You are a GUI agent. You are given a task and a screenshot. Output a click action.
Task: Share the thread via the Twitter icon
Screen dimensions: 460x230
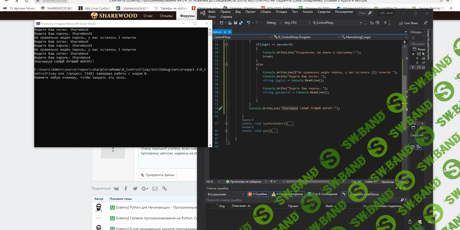[x=135, y=189]
